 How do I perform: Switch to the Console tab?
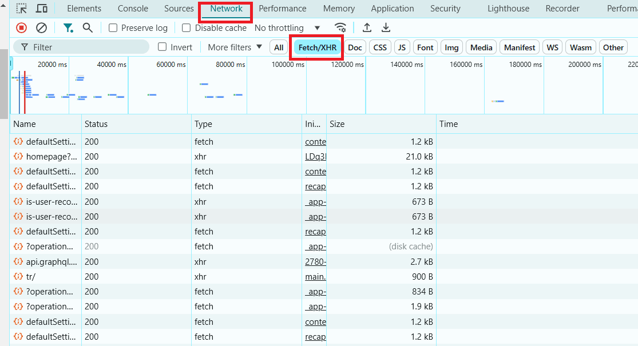tap(133, 8)
